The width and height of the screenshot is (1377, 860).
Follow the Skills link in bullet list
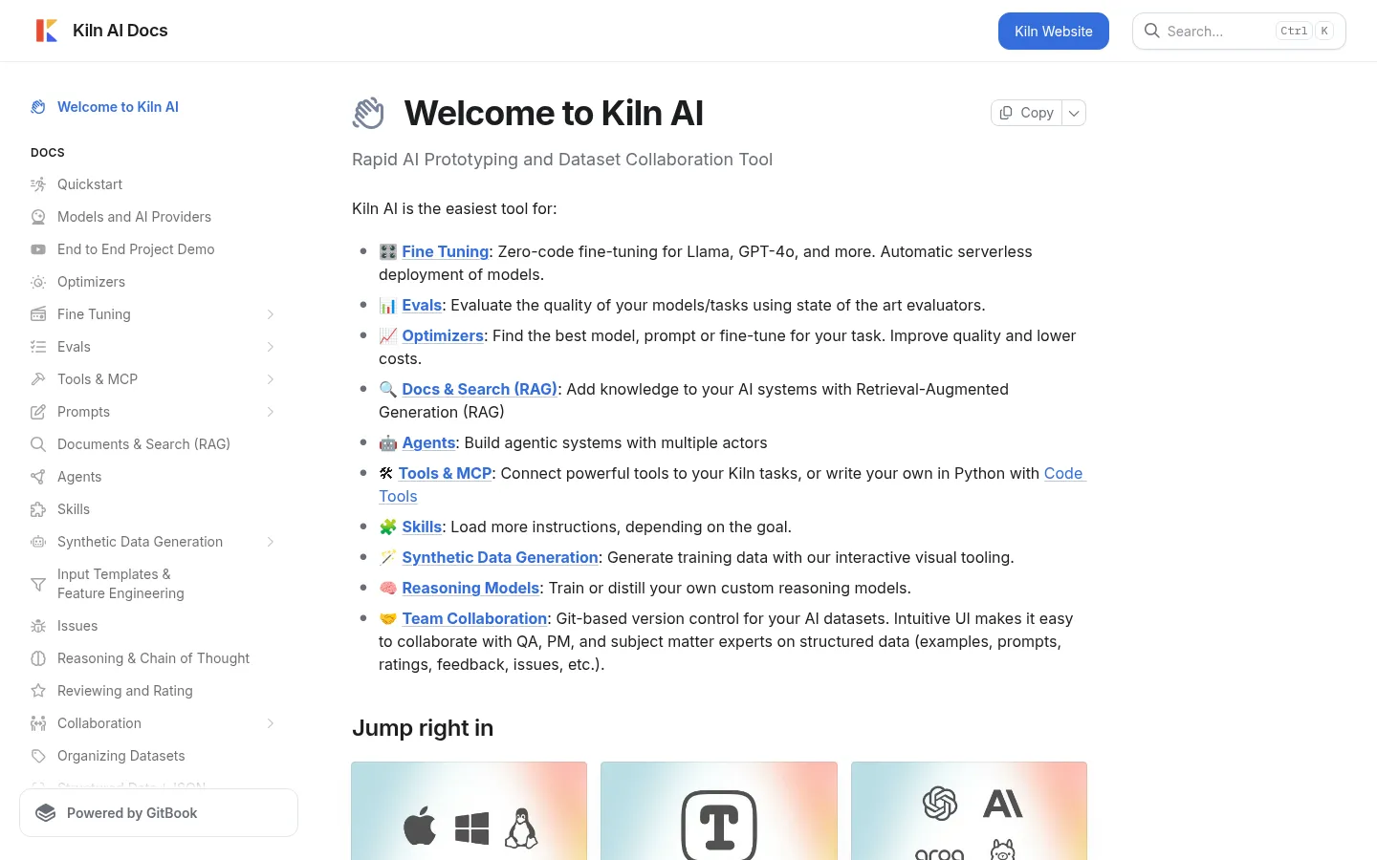(422, 527)
